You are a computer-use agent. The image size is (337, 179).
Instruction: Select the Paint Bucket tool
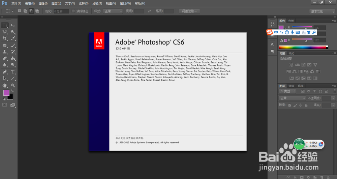13,58
